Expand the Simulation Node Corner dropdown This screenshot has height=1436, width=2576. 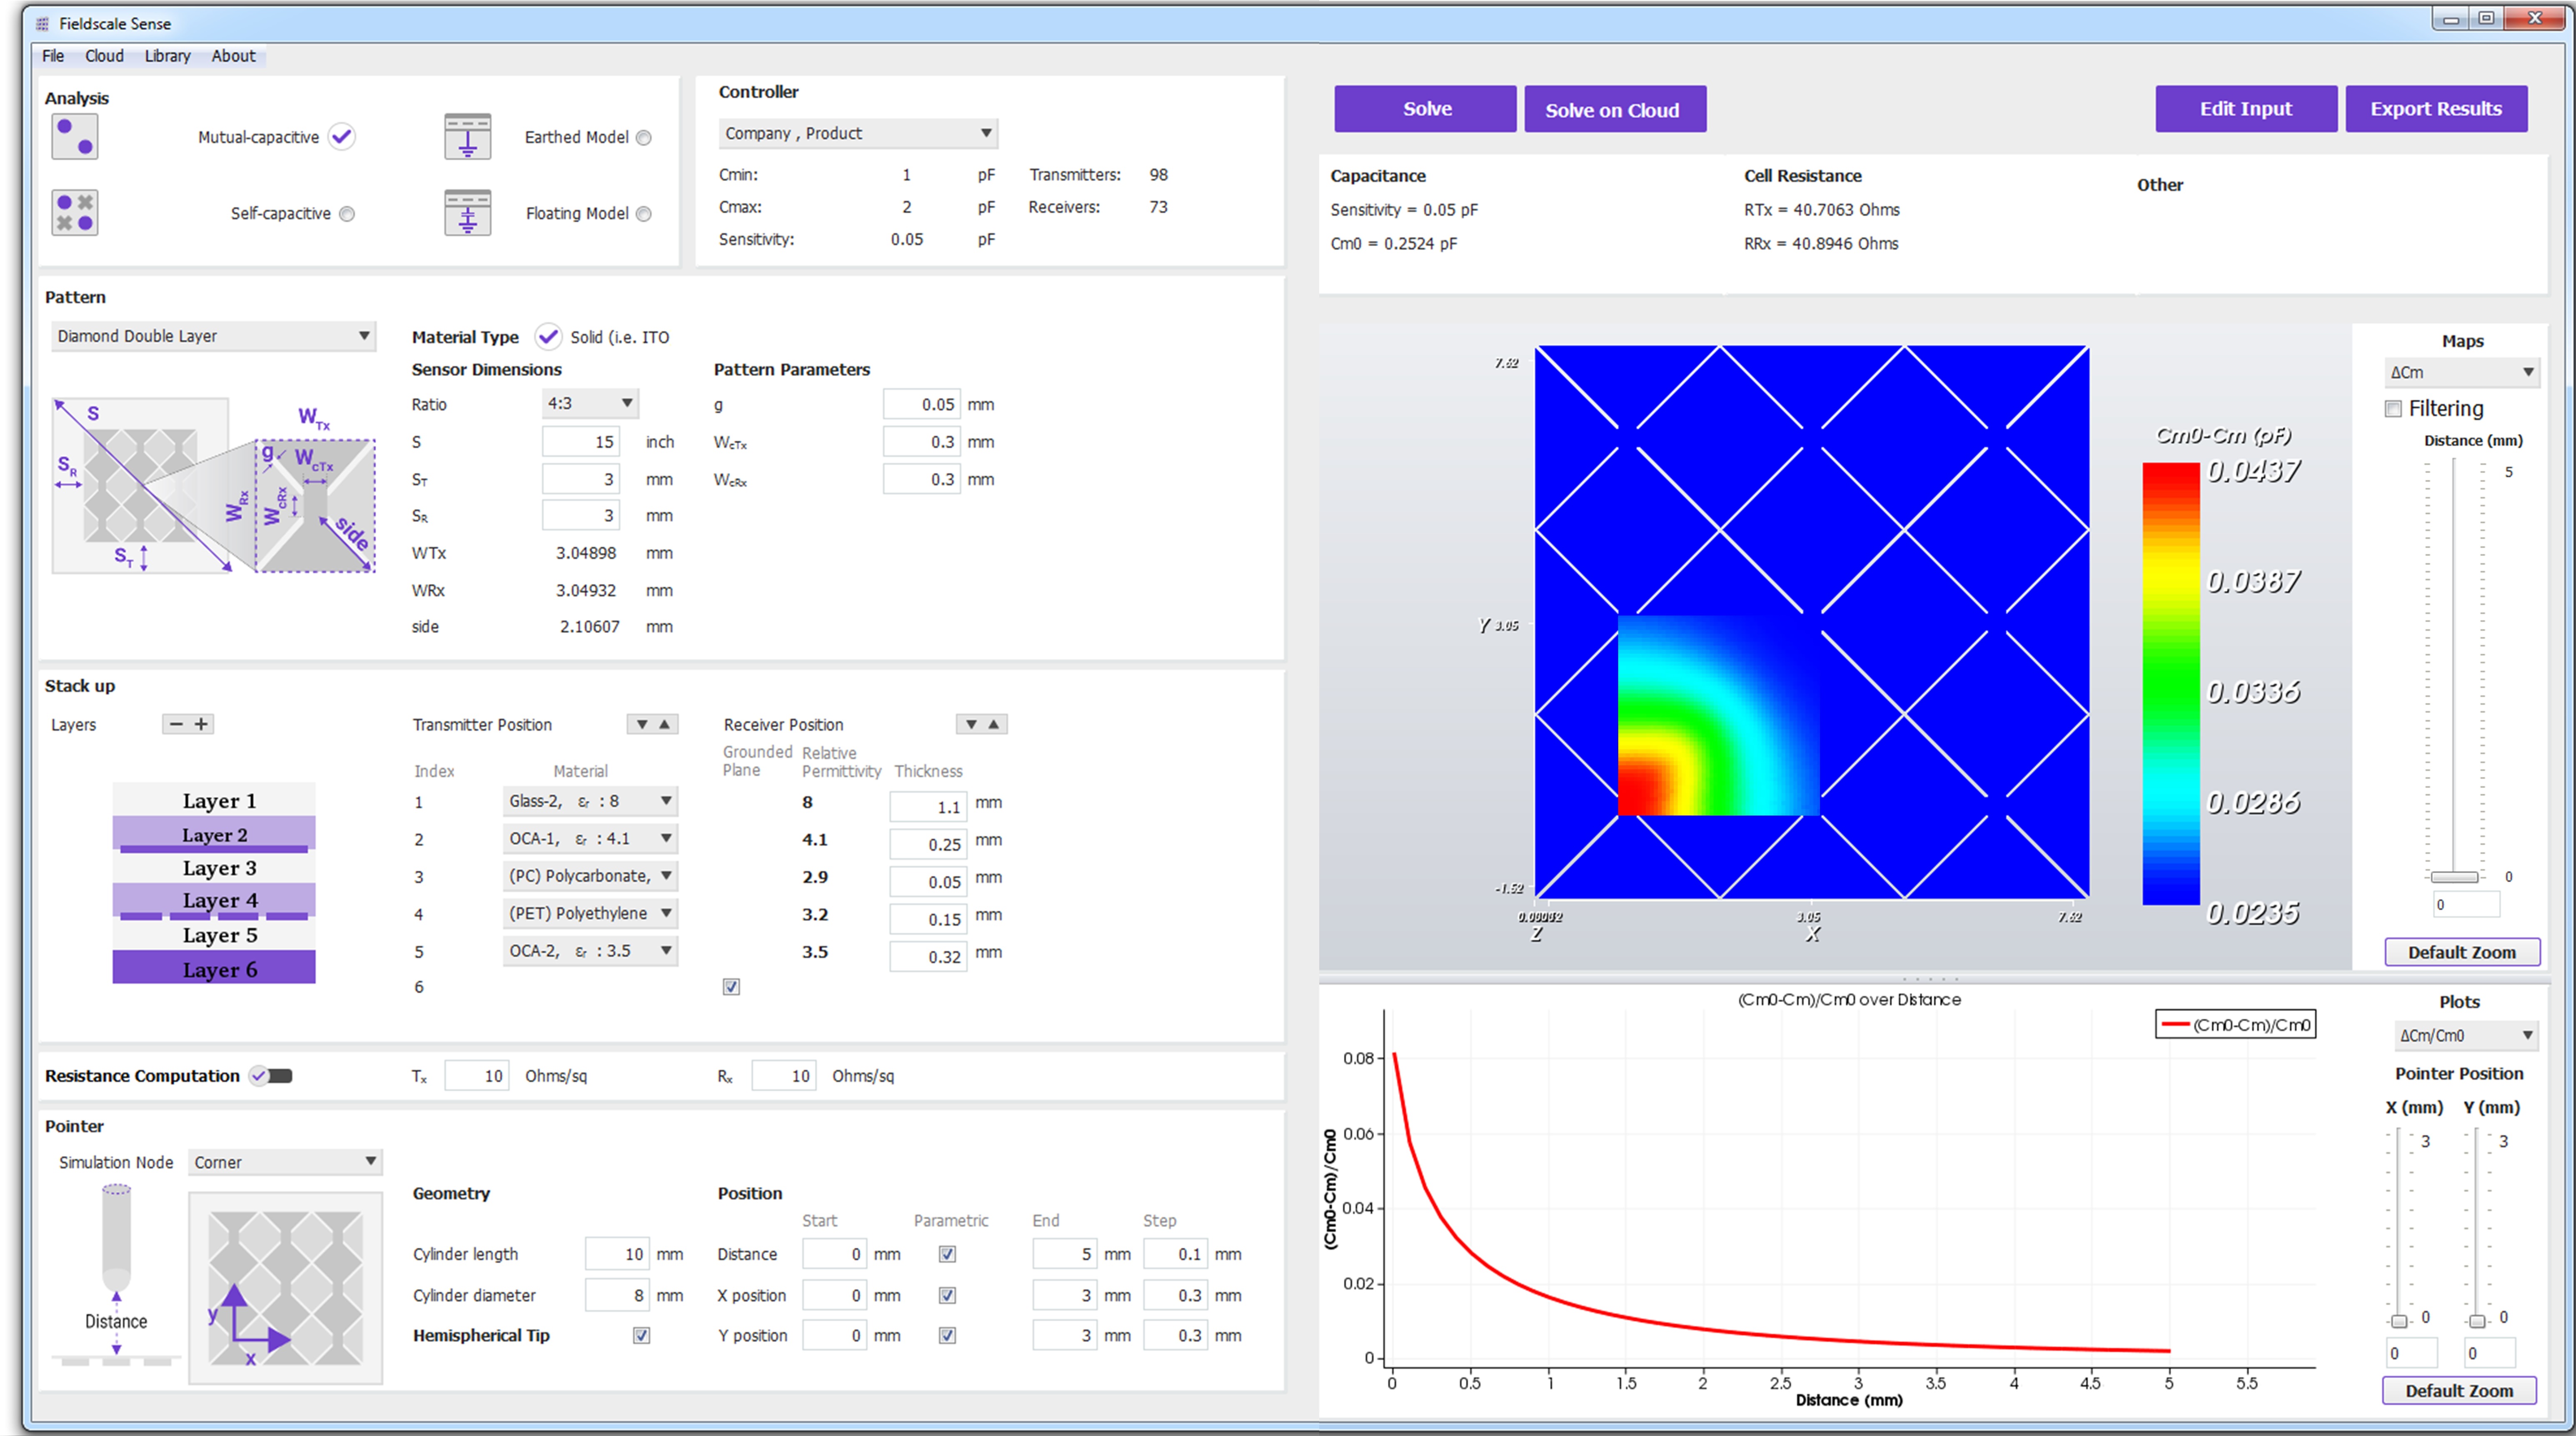tap(285, 1162)
